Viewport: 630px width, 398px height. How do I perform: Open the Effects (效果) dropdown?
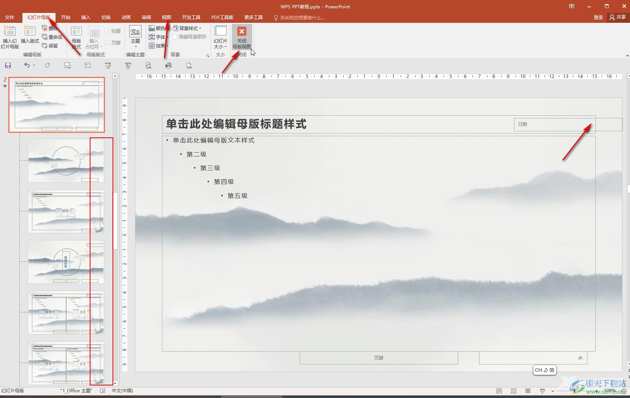(158, 46)
